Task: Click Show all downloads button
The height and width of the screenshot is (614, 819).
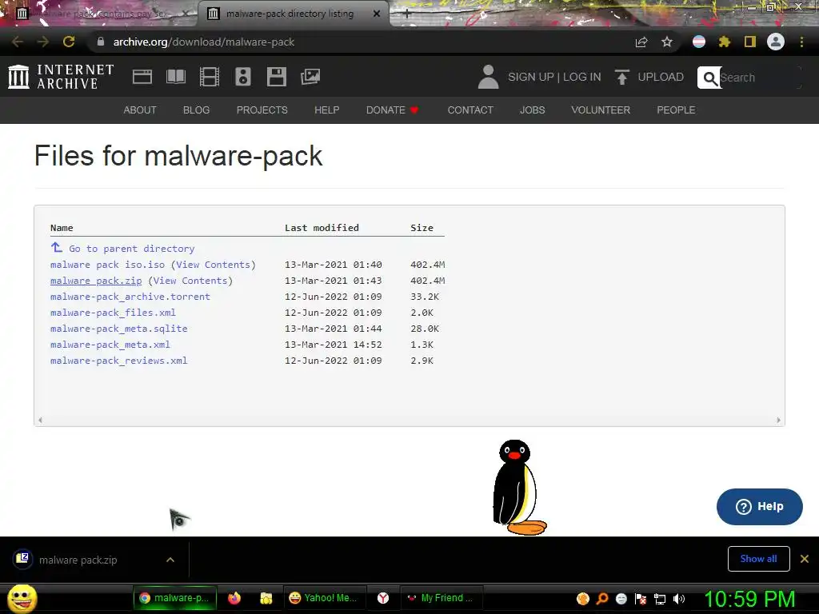Action: coord(758,559)
